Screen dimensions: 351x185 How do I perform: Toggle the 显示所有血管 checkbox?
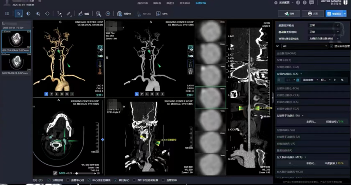[331, 46]
